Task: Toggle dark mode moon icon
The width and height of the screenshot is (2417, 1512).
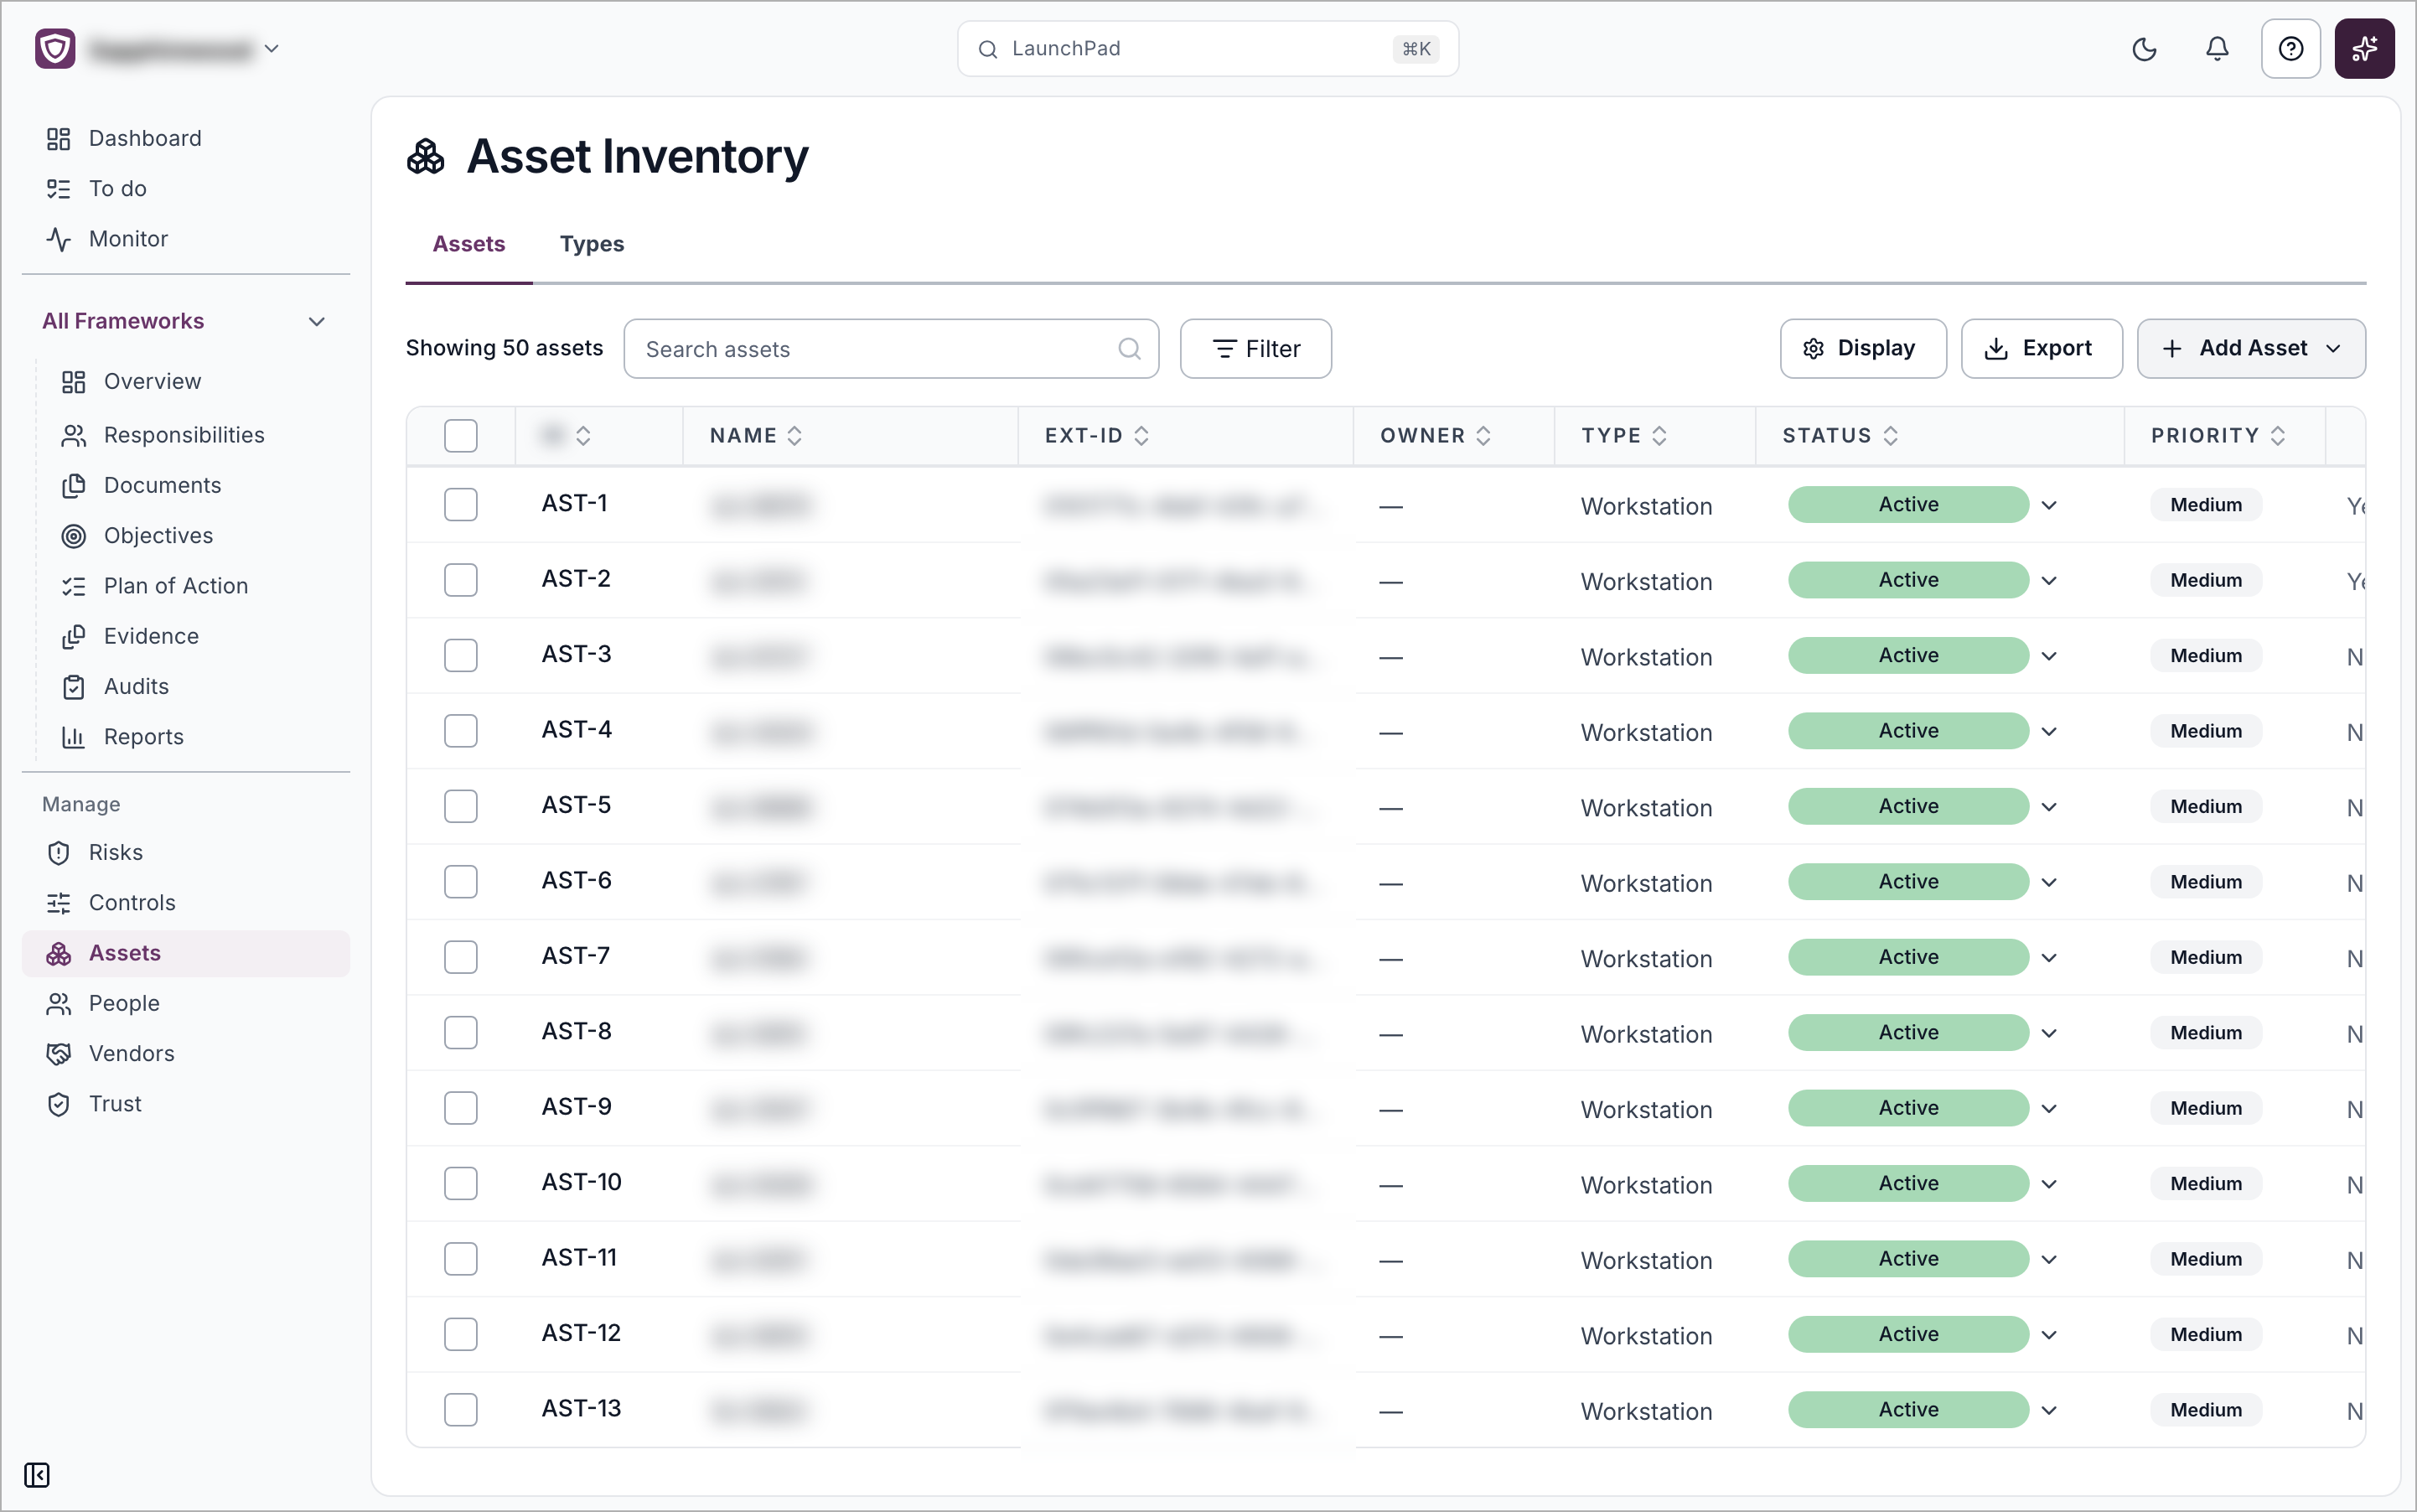Action: coord(2144,49)
